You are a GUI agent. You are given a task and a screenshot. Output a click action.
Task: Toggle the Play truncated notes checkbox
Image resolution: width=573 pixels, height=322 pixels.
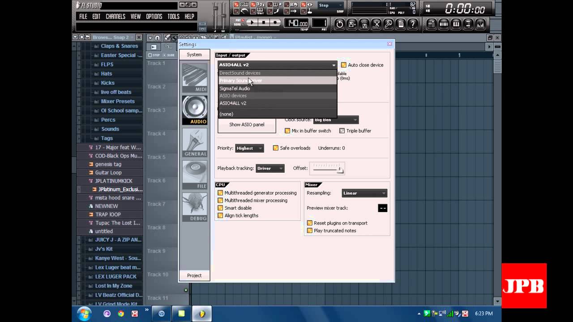[x=310, y=231]
